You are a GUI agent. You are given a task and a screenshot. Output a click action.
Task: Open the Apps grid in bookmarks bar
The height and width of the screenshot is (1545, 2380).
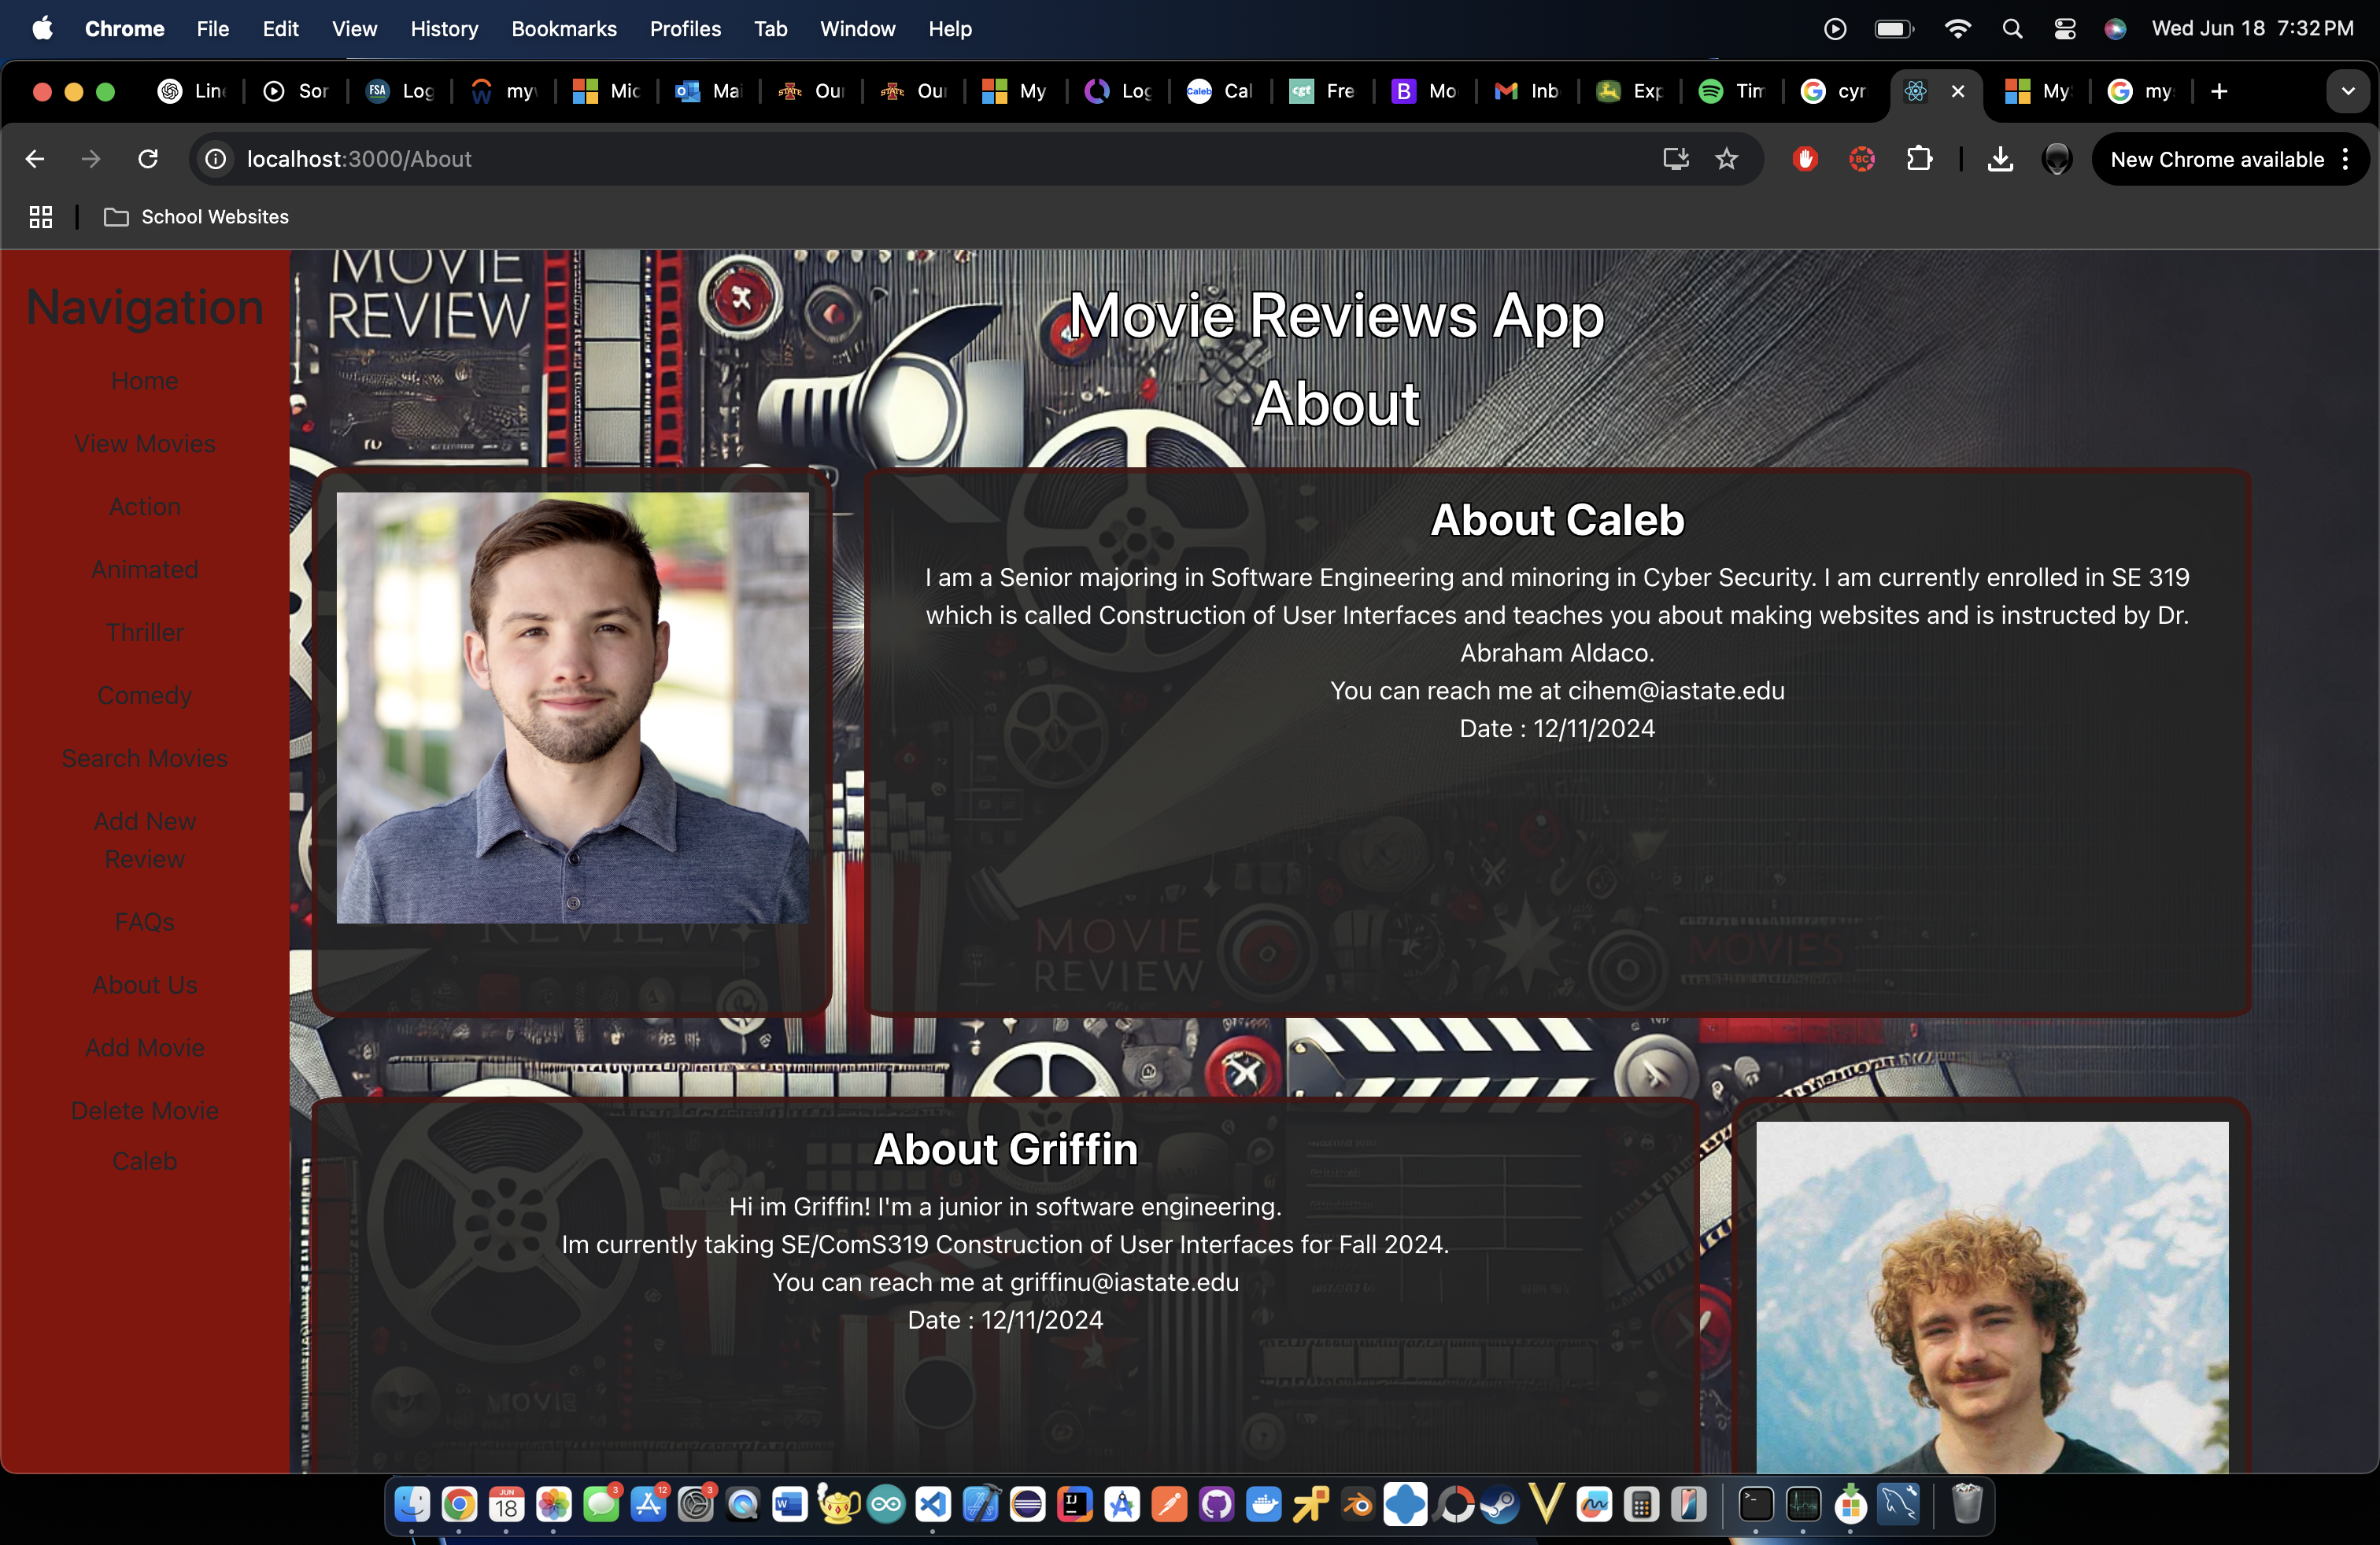[41, 217]
